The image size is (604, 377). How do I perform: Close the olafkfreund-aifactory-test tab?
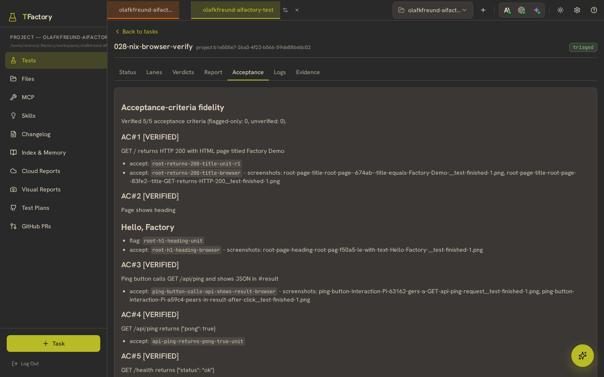[x=297, y=10]
